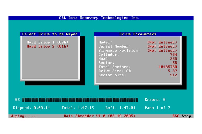Select Hard Drive 2 (81h)
The image size is (202, 134).
tap(47, 46)
